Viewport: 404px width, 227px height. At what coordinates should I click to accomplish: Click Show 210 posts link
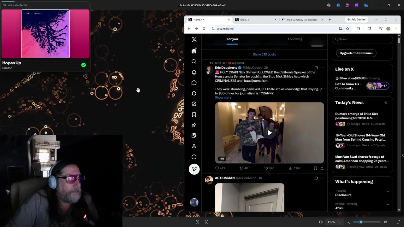coord(264,55)
